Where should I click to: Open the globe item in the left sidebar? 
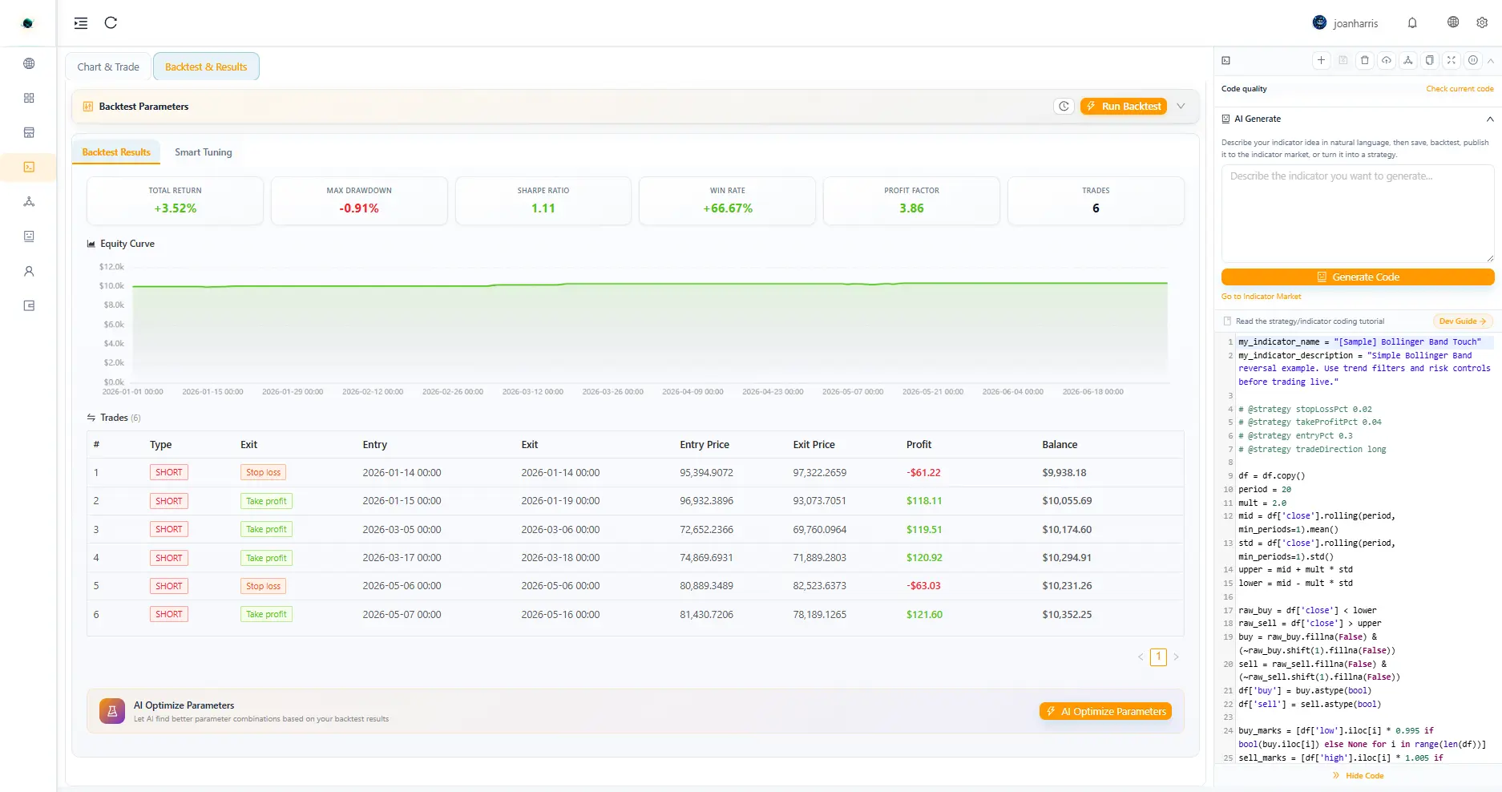click(29, 63)
